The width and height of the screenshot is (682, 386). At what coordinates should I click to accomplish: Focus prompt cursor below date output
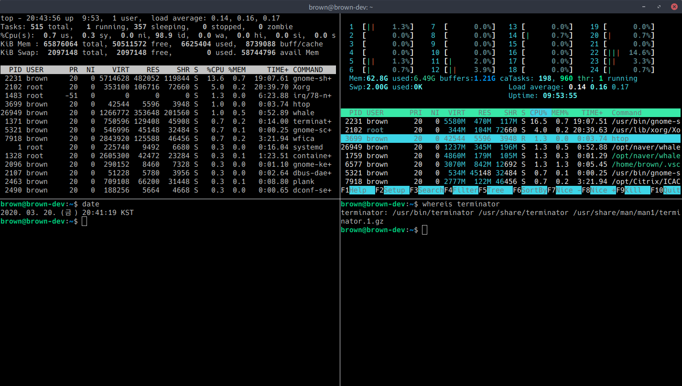(x=85, y=221)
